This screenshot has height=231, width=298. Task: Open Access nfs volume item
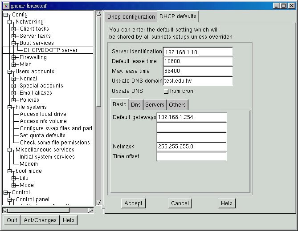pyautogui.click(x=43, y=121)
